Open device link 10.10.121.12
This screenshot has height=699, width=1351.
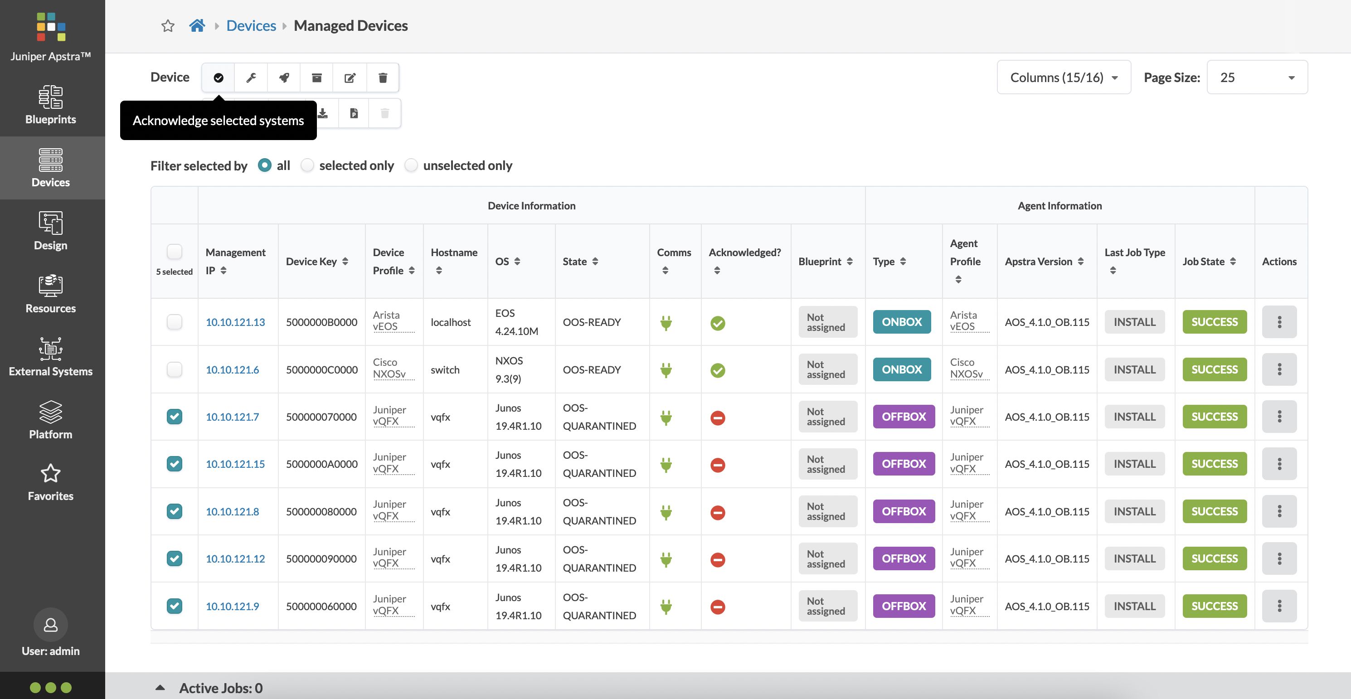tap(235, 559)
